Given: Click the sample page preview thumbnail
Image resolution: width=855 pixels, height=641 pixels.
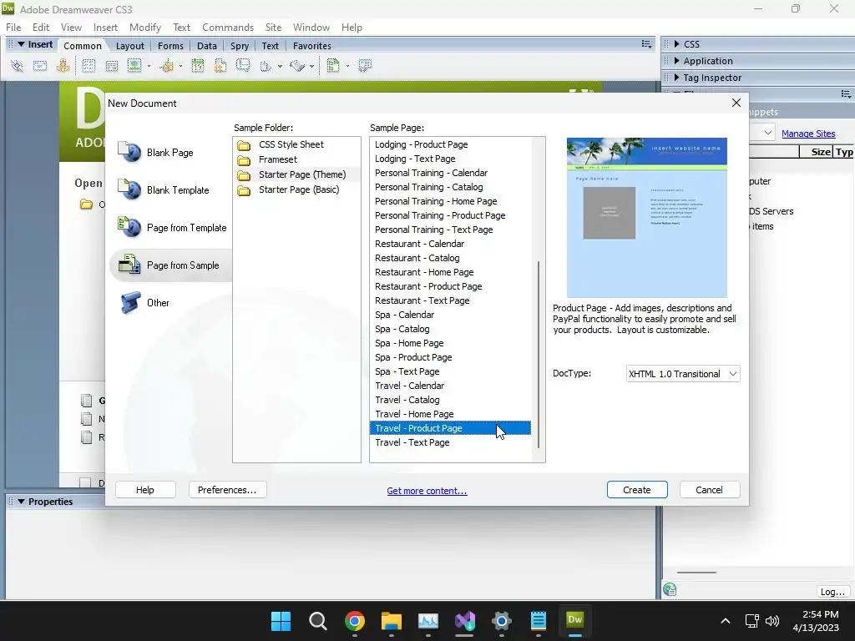Looking at the screenshot, I should 647,218.
